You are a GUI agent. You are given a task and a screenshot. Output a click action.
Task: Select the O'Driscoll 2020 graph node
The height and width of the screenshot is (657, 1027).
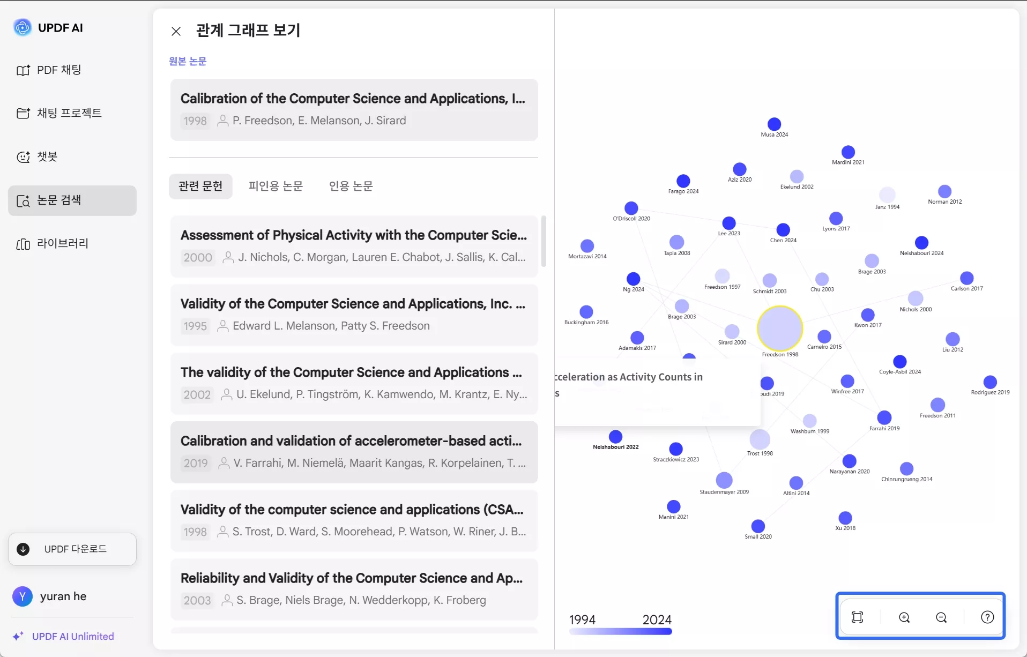(x=631, y=208)
